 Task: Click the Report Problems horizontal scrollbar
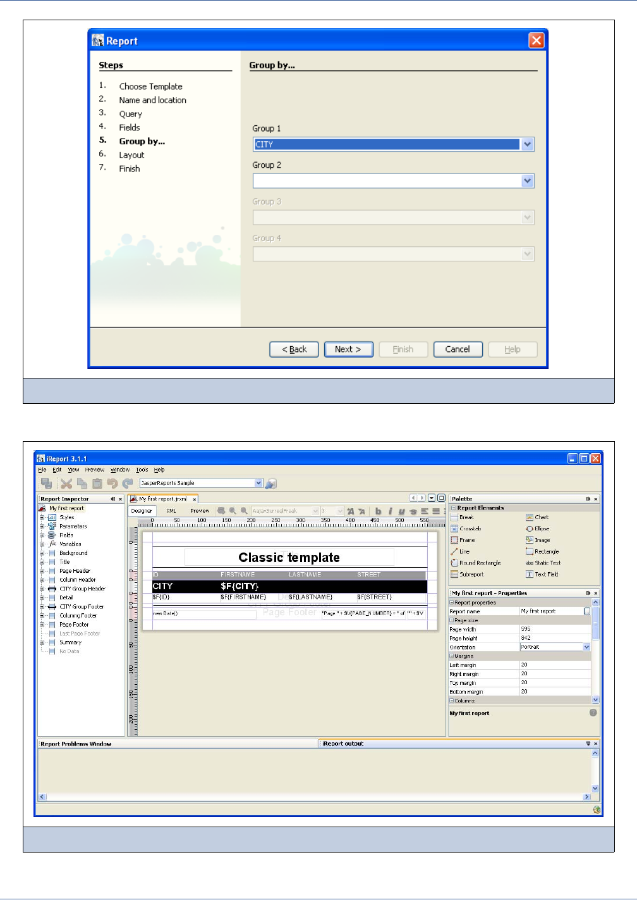[x=315, y=797]
